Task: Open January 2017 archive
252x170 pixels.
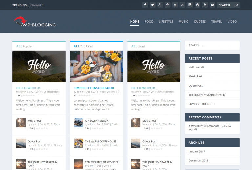Action: pyautogui.click(x=197, y=152)
